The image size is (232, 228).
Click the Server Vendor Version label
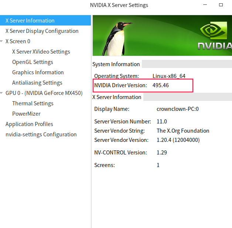121,140
